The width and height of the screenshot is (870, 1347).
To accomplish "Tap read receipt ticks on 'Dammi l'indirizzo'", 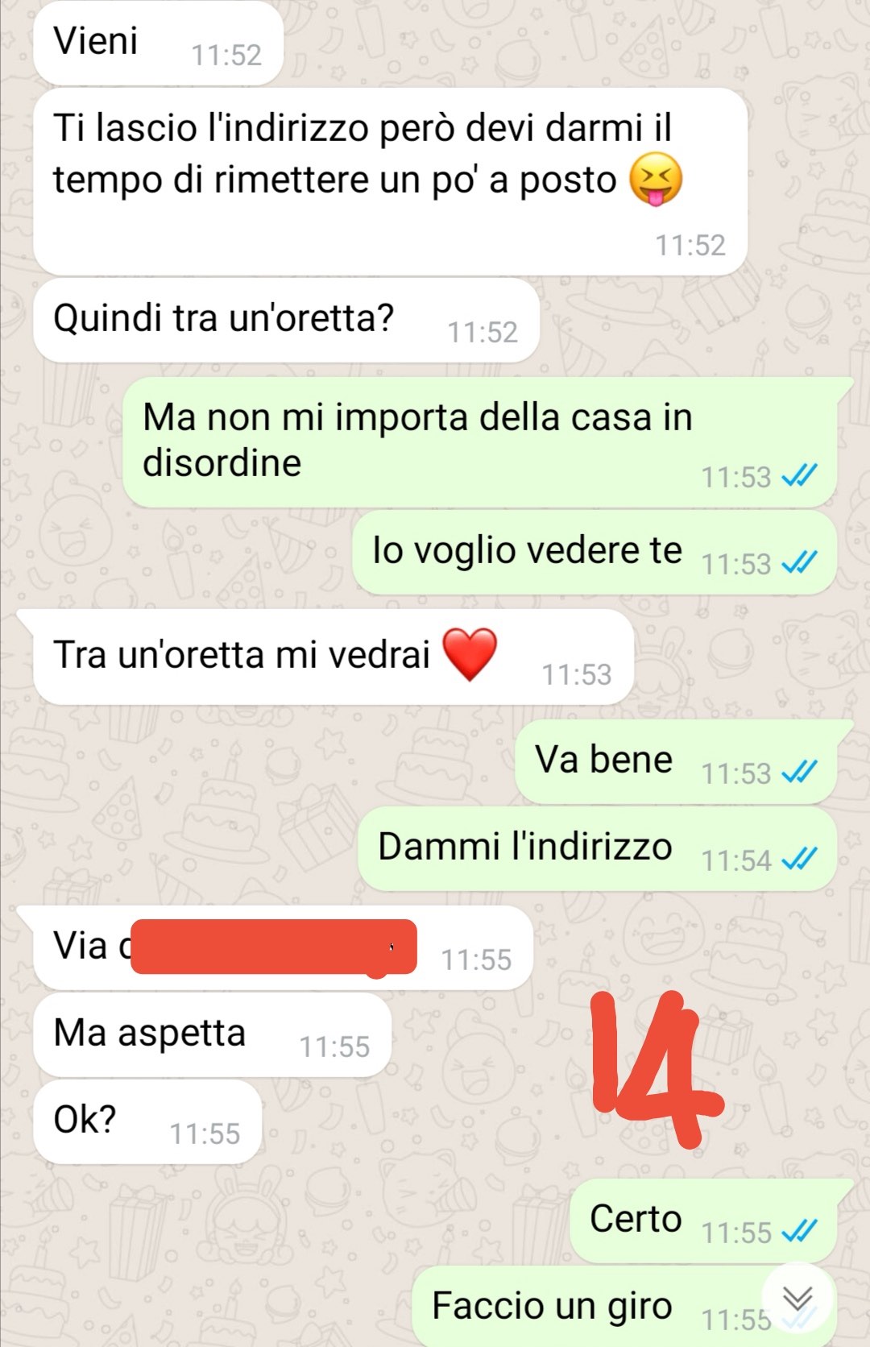I will coord(800,859).
